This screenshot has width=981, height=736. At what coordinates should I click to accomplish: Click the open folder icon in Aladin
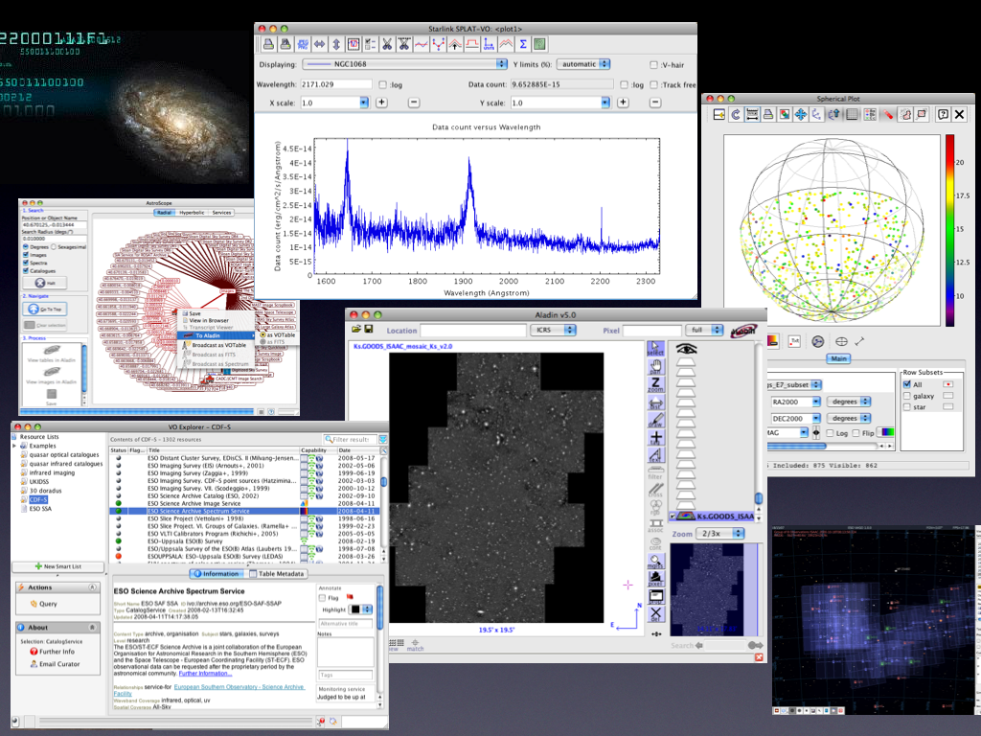pyautogui.click(x=356, y=330)
